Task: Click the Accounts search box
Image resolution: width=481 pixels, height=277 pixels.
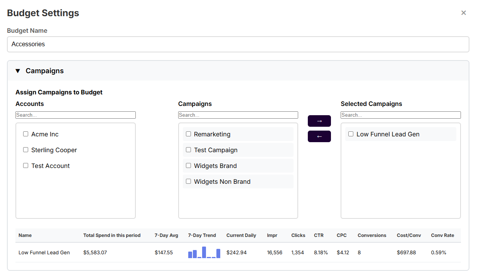Action: [75, 115]
